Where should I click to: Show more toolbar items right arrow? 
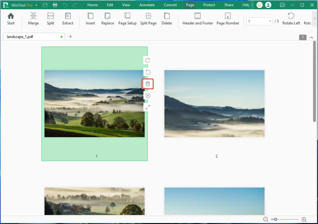(315, 18)
